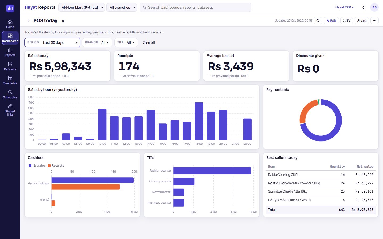Enter TV fullscreen mode
The image size is (383, 239).
pos(347,21)
